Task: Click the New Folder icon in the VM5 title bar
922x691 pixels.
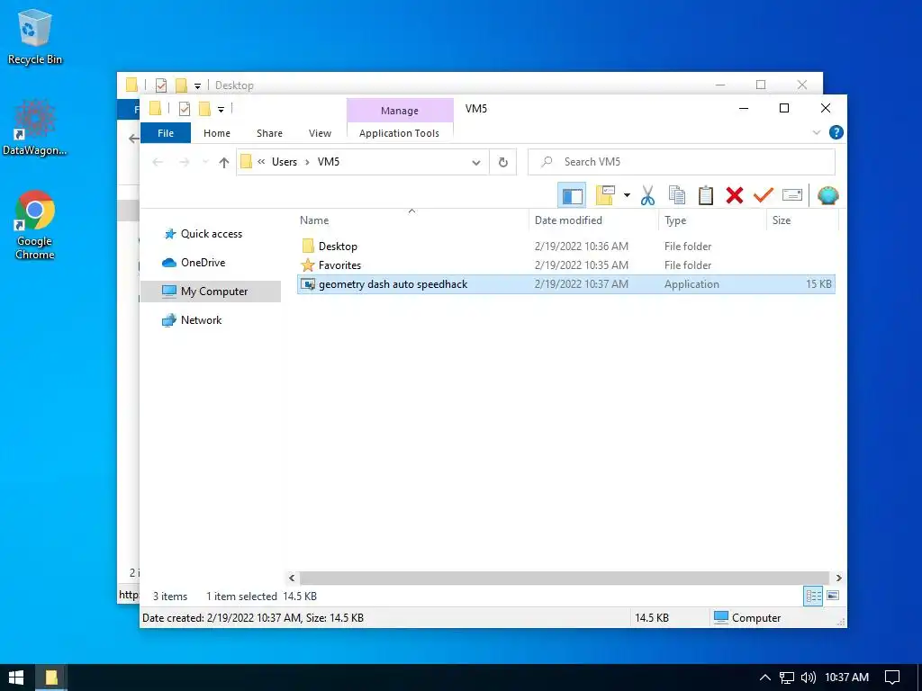Action: point(204,109)
